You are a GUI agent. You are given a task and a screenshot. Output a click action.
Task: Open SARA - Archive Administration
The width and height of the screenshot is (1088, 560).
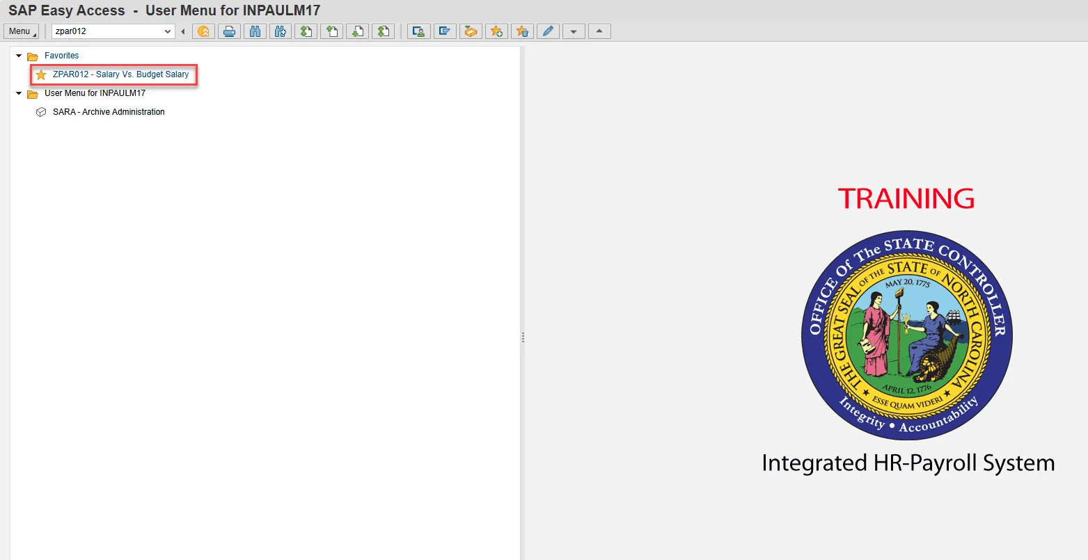(x=109, y=112)
